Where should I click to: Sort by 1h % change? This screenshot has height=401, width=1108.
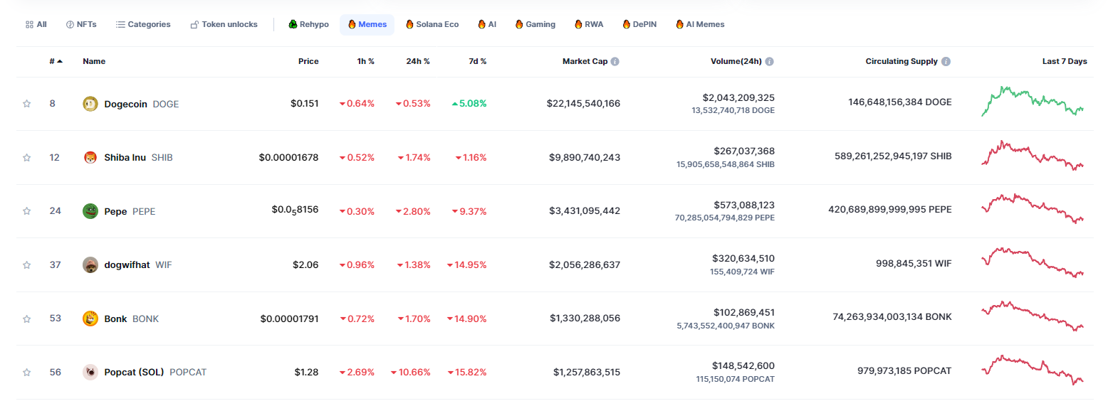tap(366, 61)
